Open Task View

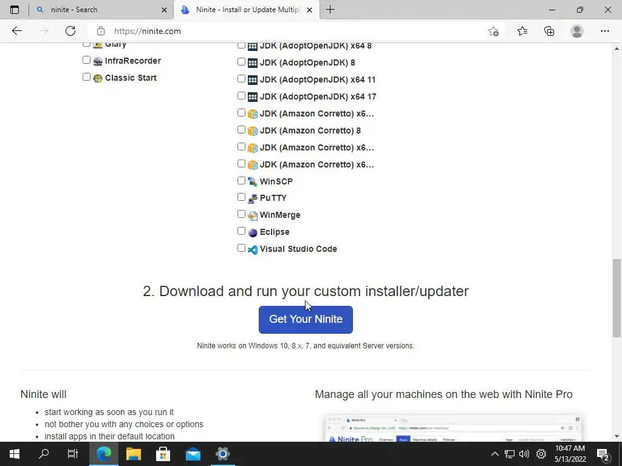pyautogui.click(x=73, y=454)
